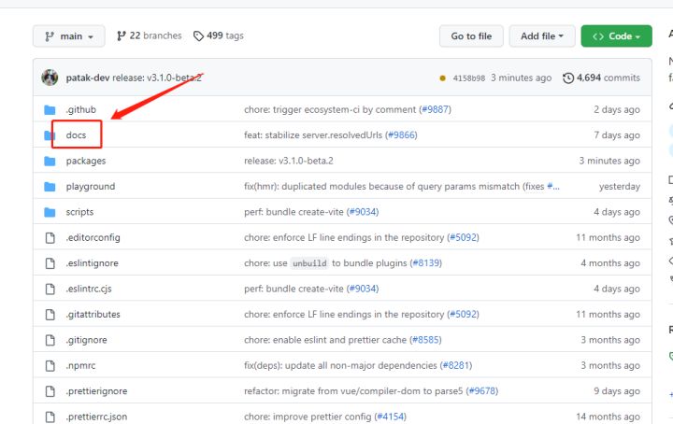Open the .prettierignore file
This screenshot has width=673, height=424.
coord(96,391)
